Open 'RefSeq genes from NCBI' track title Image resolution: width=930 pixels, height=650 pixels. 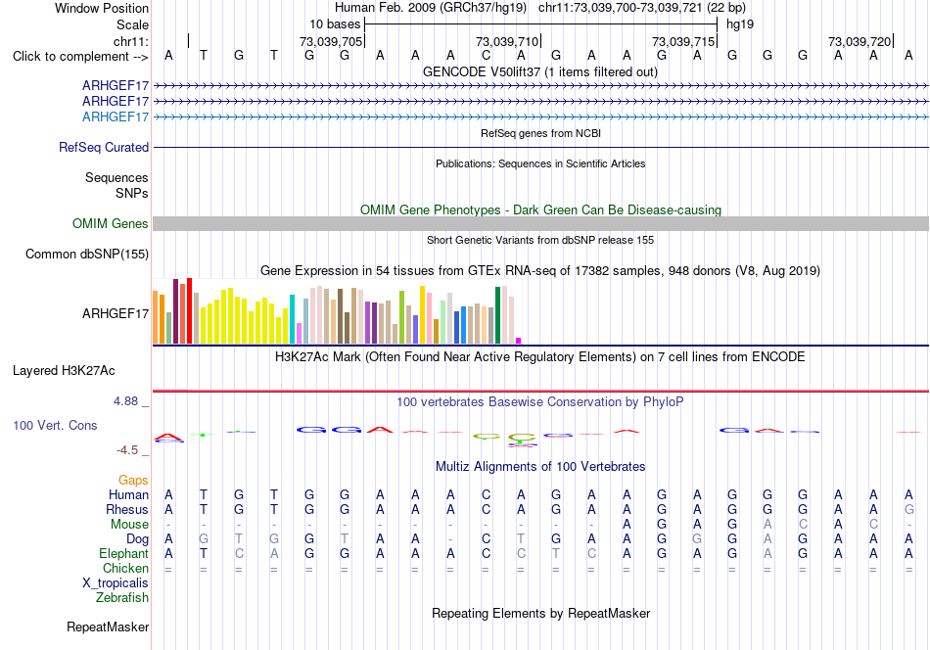[540, 133]
